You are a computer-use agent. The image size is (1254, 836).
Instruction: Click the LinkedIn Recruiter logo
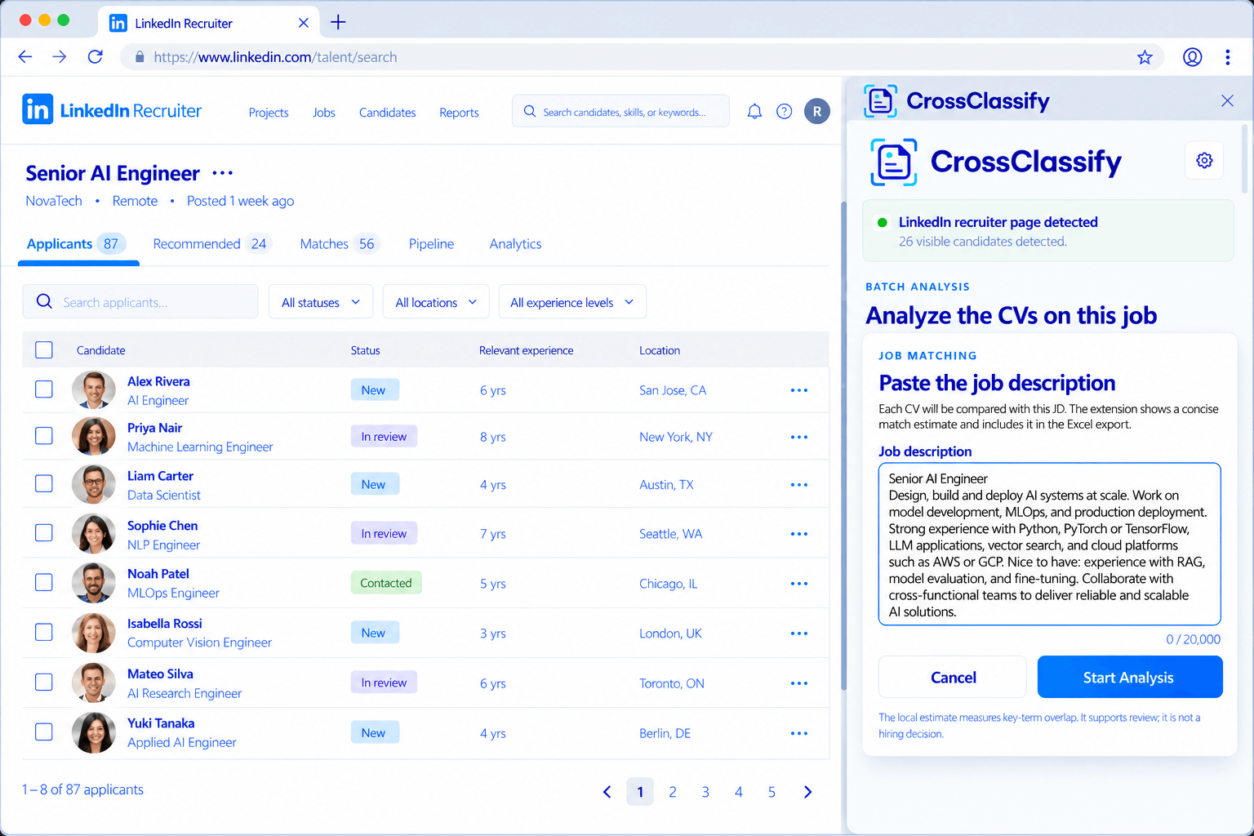112,109
